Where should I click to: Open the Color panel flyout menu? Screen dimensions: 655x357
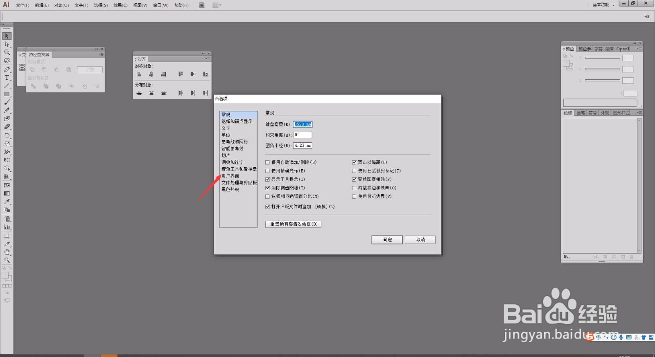pyautogui.click(x=639, y=49)
